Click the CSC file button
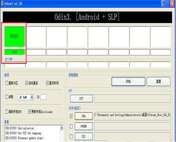 coord(84,136)
